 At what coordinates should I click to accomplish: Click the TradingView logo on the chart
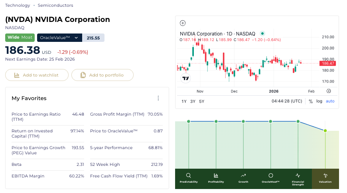click(x=185, y=78)
